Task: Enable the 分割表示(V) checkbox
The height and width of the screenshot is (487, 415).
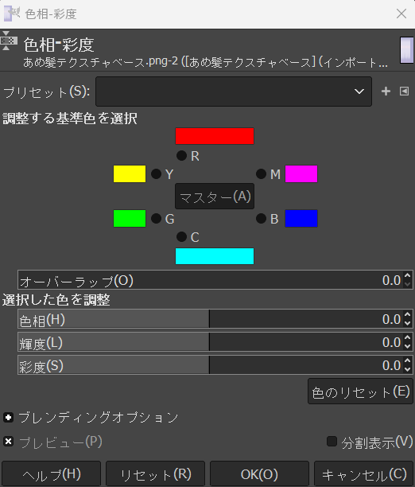Action: click(332, 442)
